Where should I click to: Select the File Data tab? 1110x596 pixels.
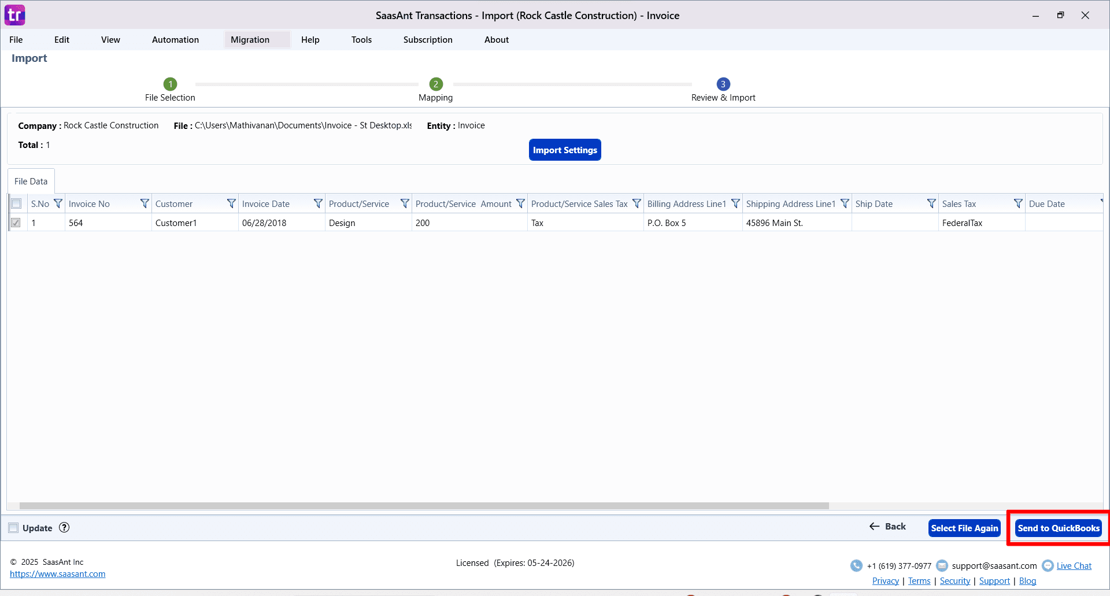[31, 182]
